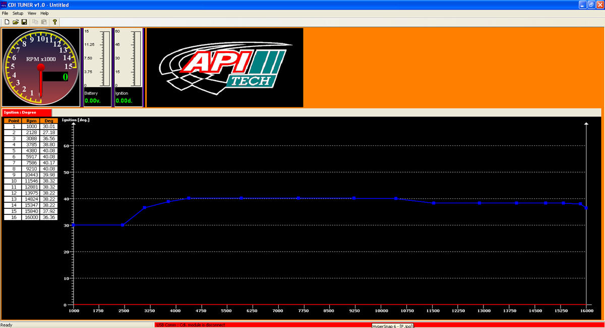Click the curve point near 5917 rpm
This screenshot has width=605, height=328.
(x=241, y=198)
